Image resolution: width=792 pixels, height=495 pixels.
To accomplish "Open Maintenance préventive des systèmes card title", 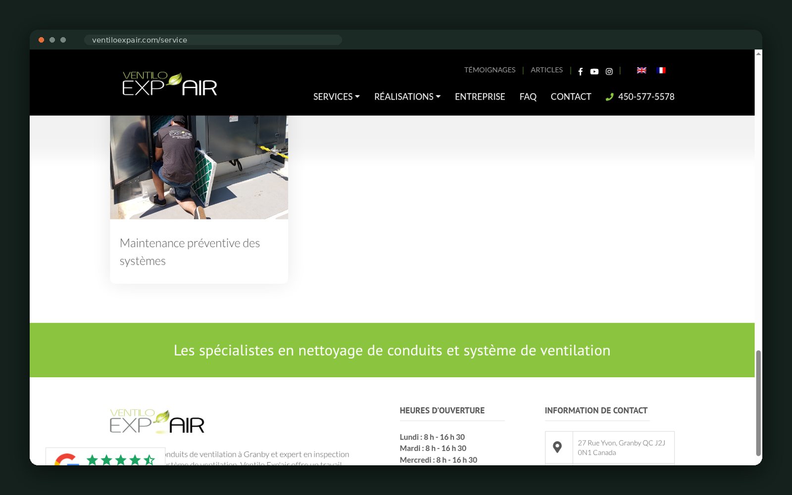I will coord(190,252).
